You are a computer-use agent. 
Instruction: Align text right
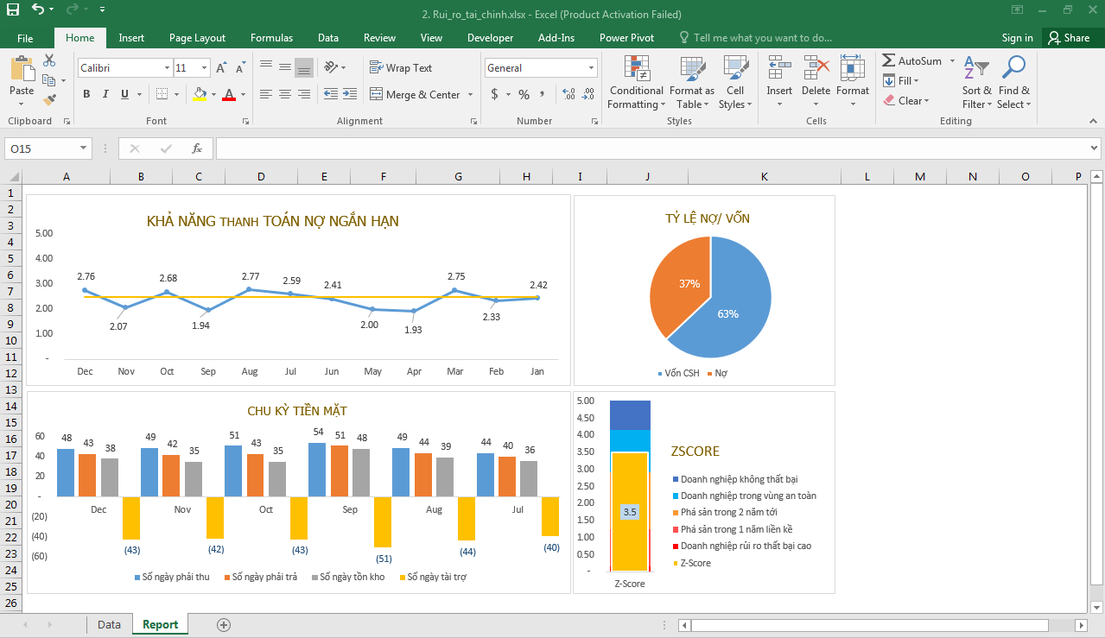pos(303,94)
